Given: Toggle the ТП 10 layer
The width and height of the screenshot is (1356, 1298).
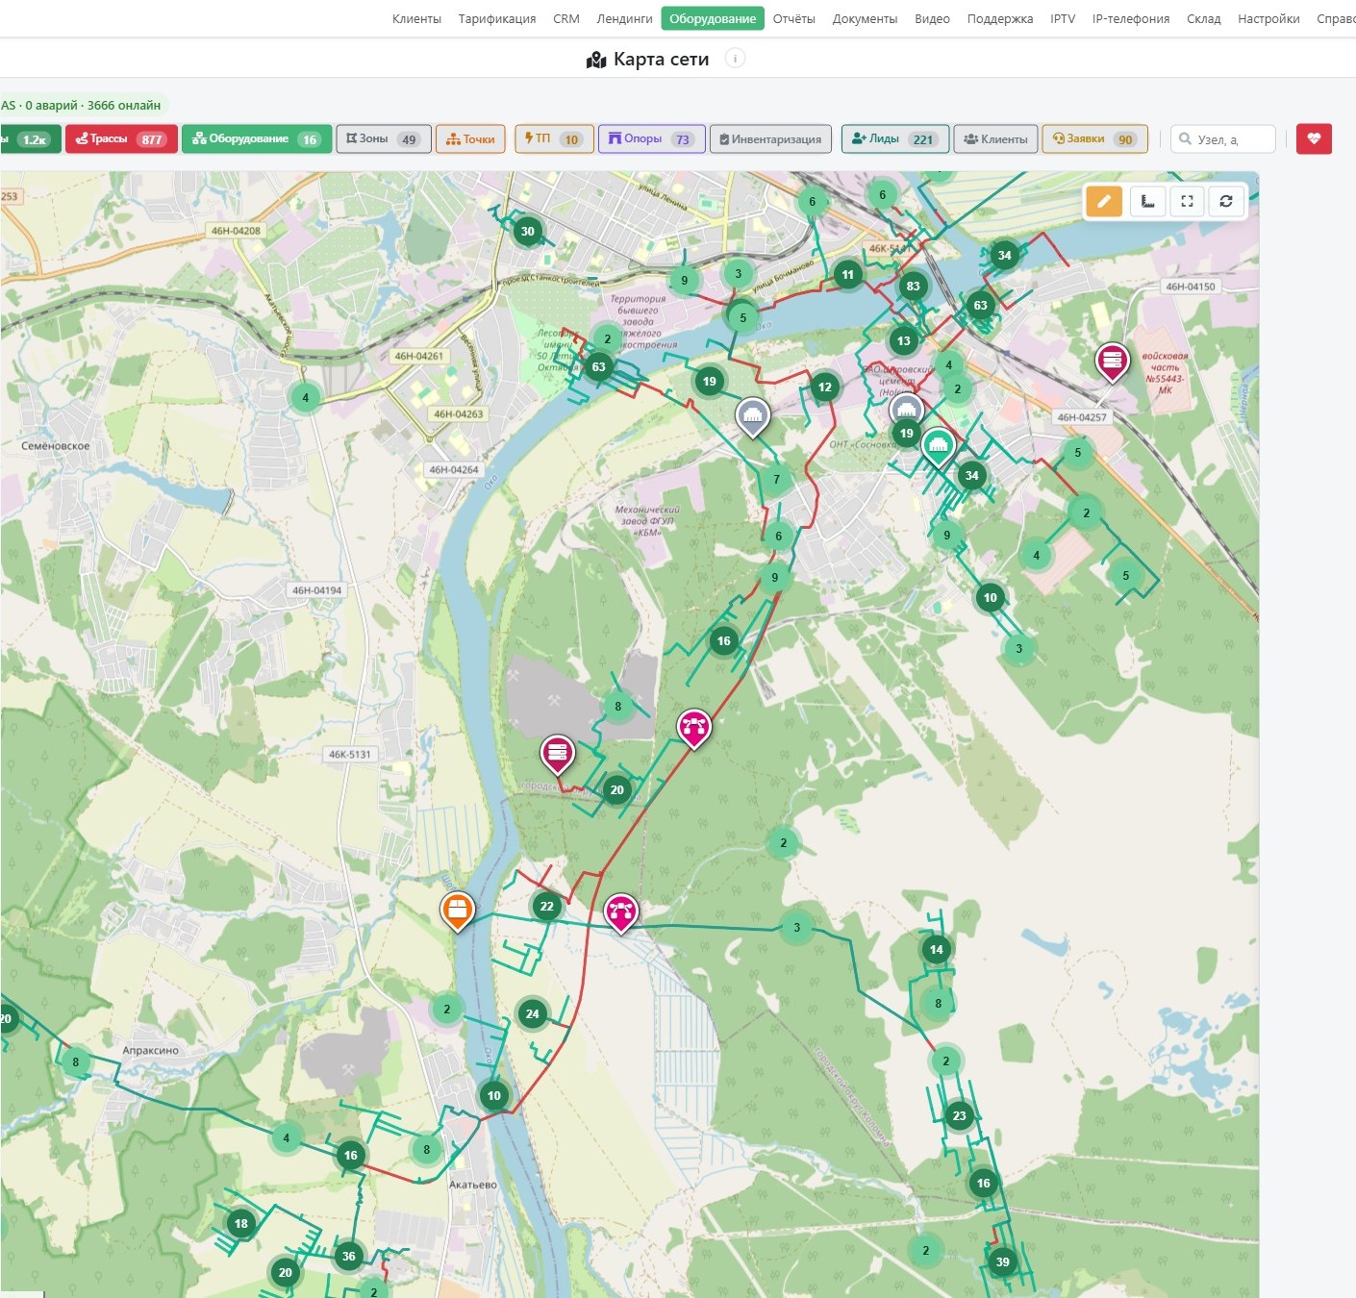Looking at the screenshot, I should [x=554, y=138].
